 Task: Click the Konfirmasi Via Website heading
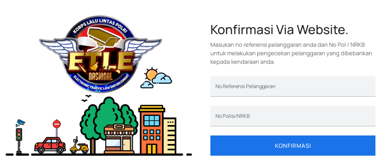(279, 29)
